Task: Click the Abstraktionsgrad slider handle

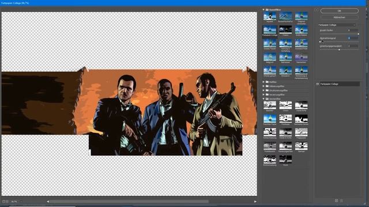Action: [x=320, y=42]
